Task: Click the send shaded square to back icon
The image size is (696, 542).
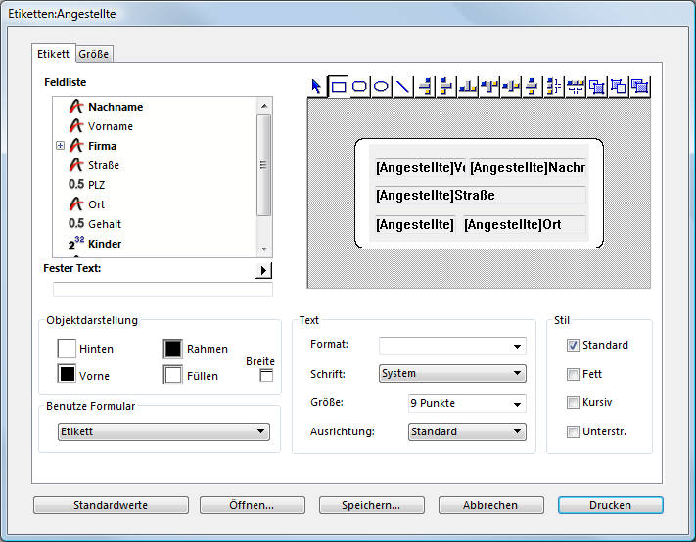Action: pos(619,86)
